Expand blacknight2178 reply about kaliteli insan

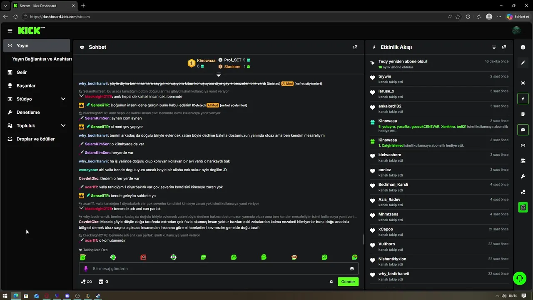81,96
